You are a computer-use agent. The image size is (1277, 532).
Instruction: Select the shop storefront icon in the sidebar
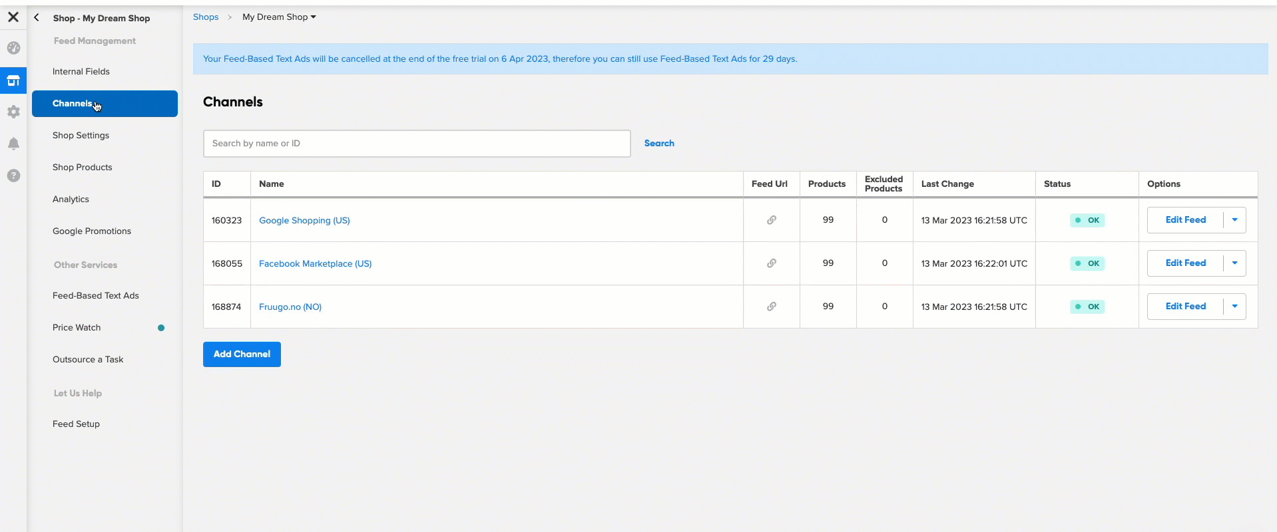click(x=13, y=80)
